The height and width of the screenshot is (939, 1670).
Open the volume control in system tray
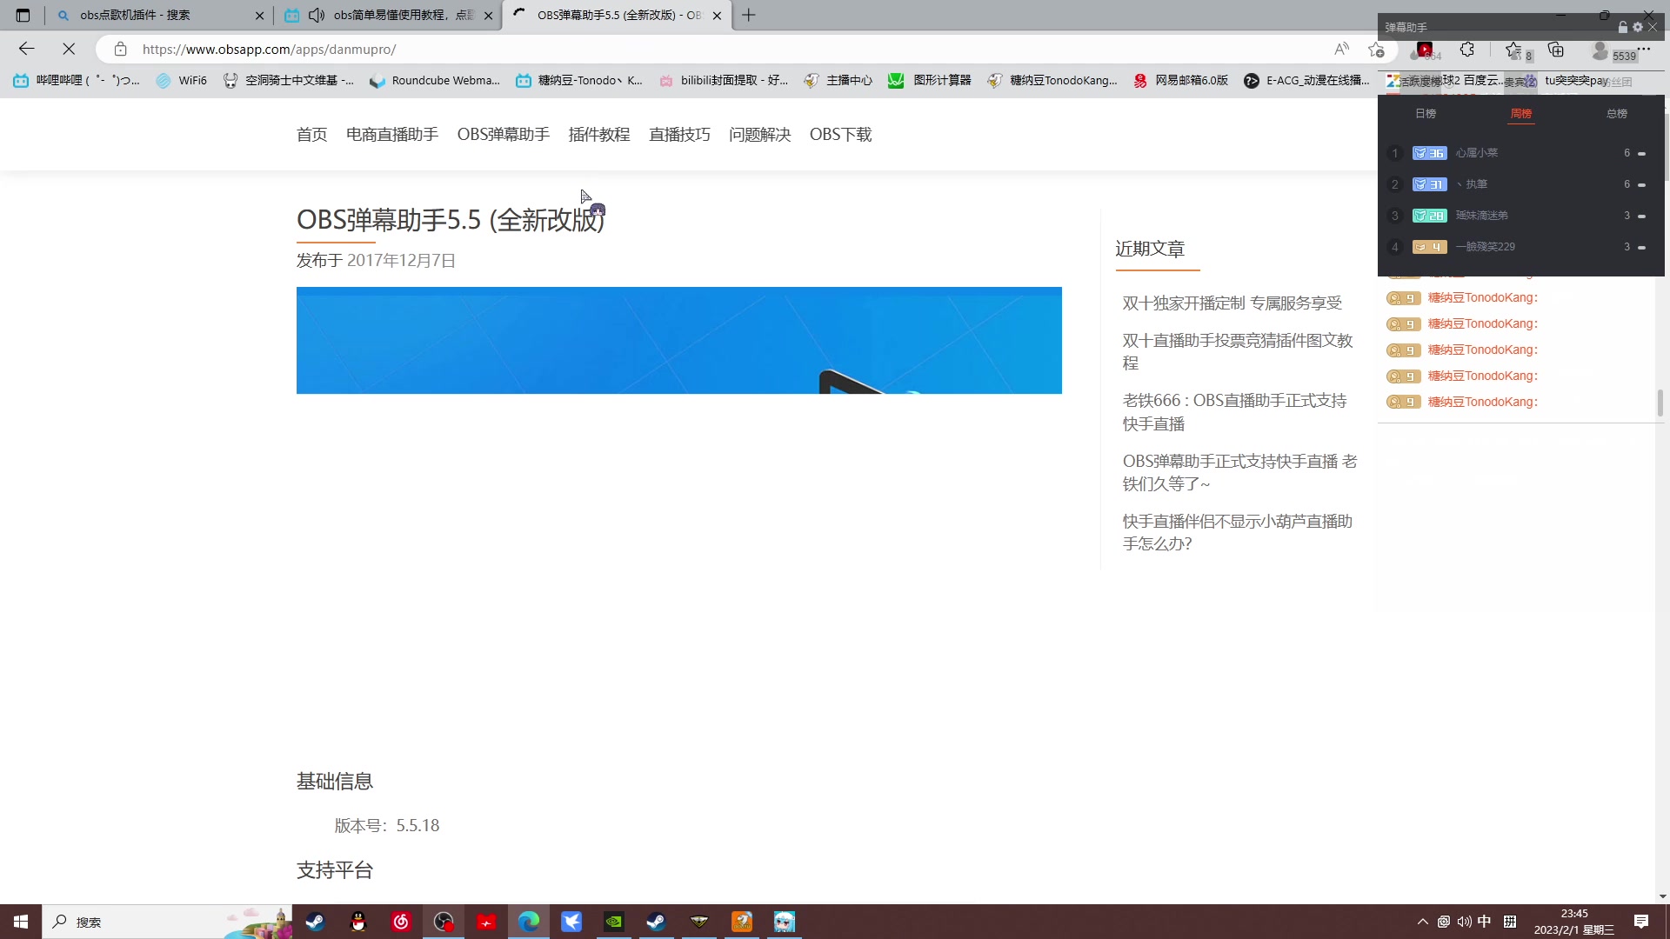(x=1464, y=922)
